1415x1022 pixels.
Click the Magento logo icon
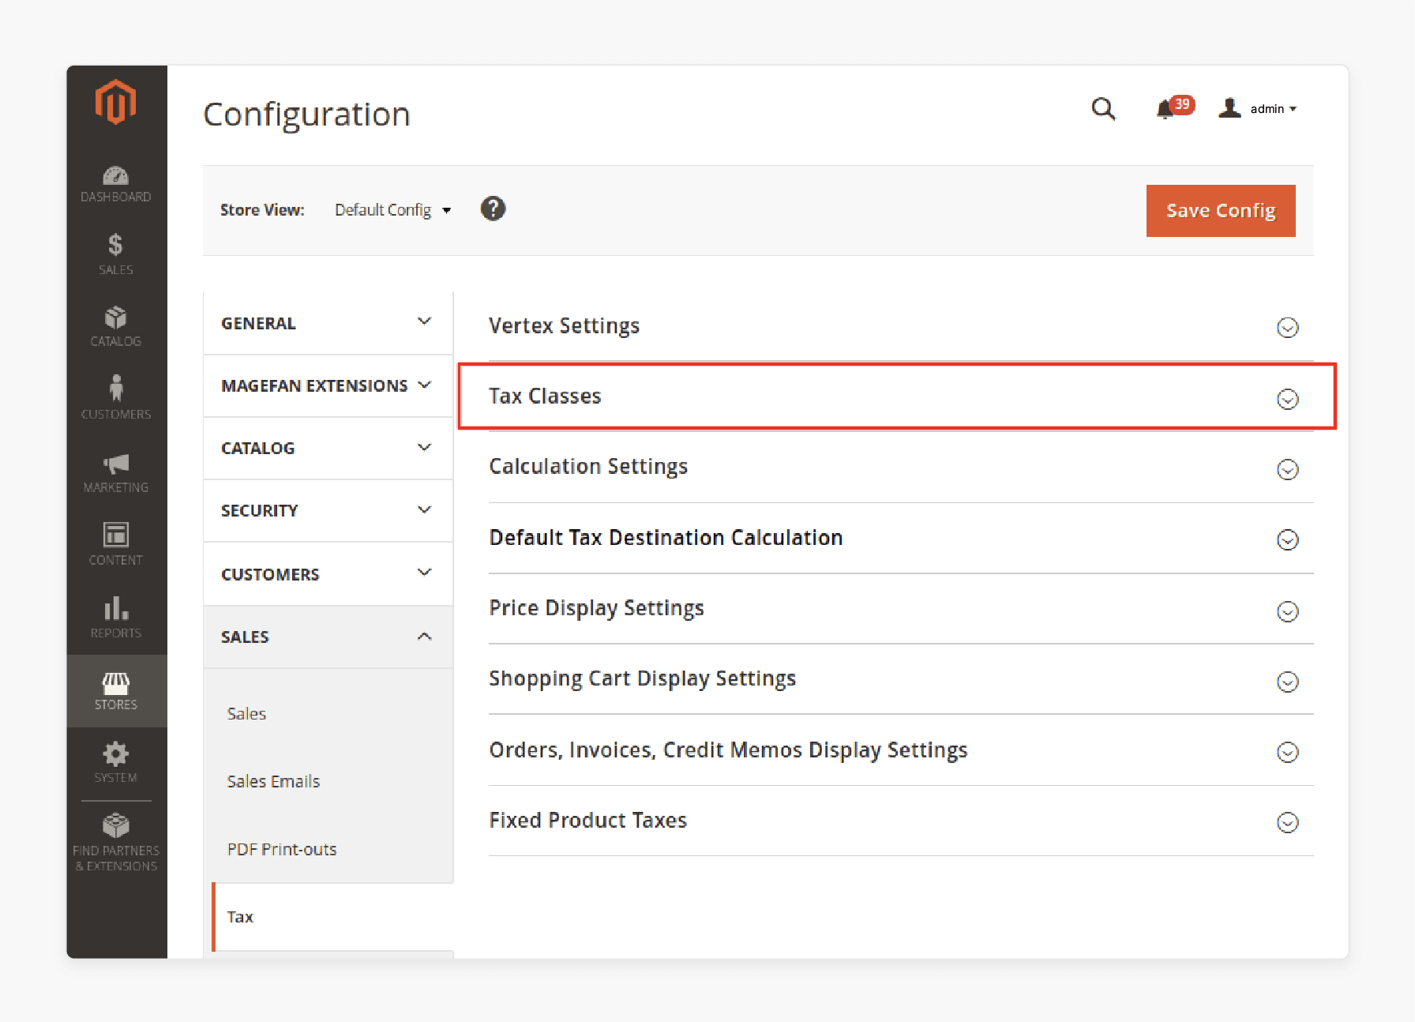tap(116, 102)
